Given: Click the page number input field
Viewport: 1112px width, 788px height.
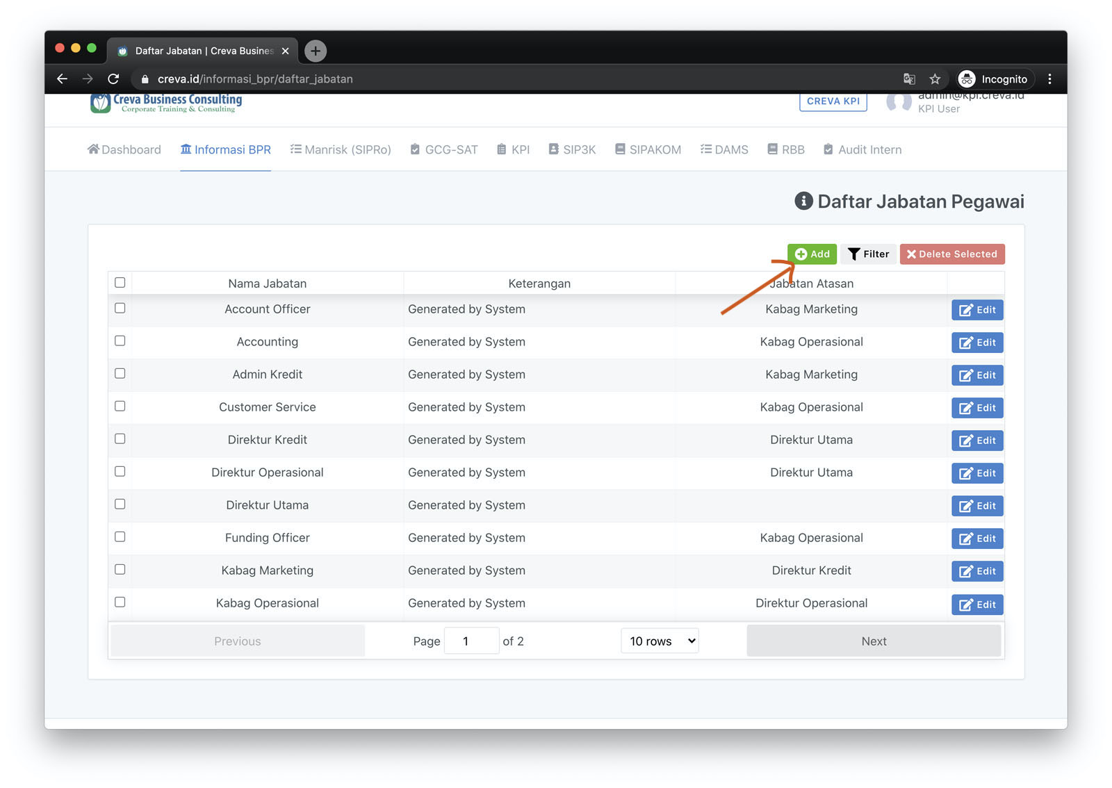Looking at the screenshot, I should (471, 641).
